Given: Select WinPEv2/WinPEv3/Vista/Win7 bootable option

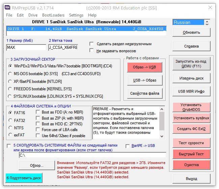Looking at the screenshot, I should click(10, 66).
